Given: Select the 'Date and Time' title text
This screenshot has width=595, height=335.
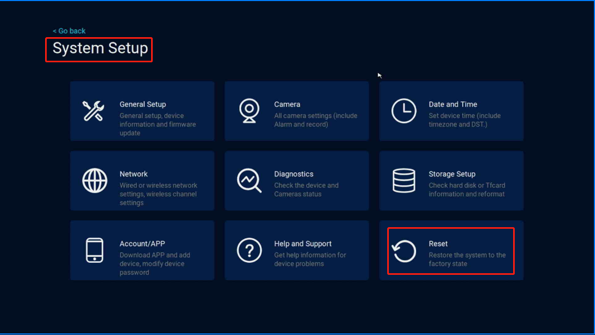Looking at the screenshot, I should click(x=453, y=104).
